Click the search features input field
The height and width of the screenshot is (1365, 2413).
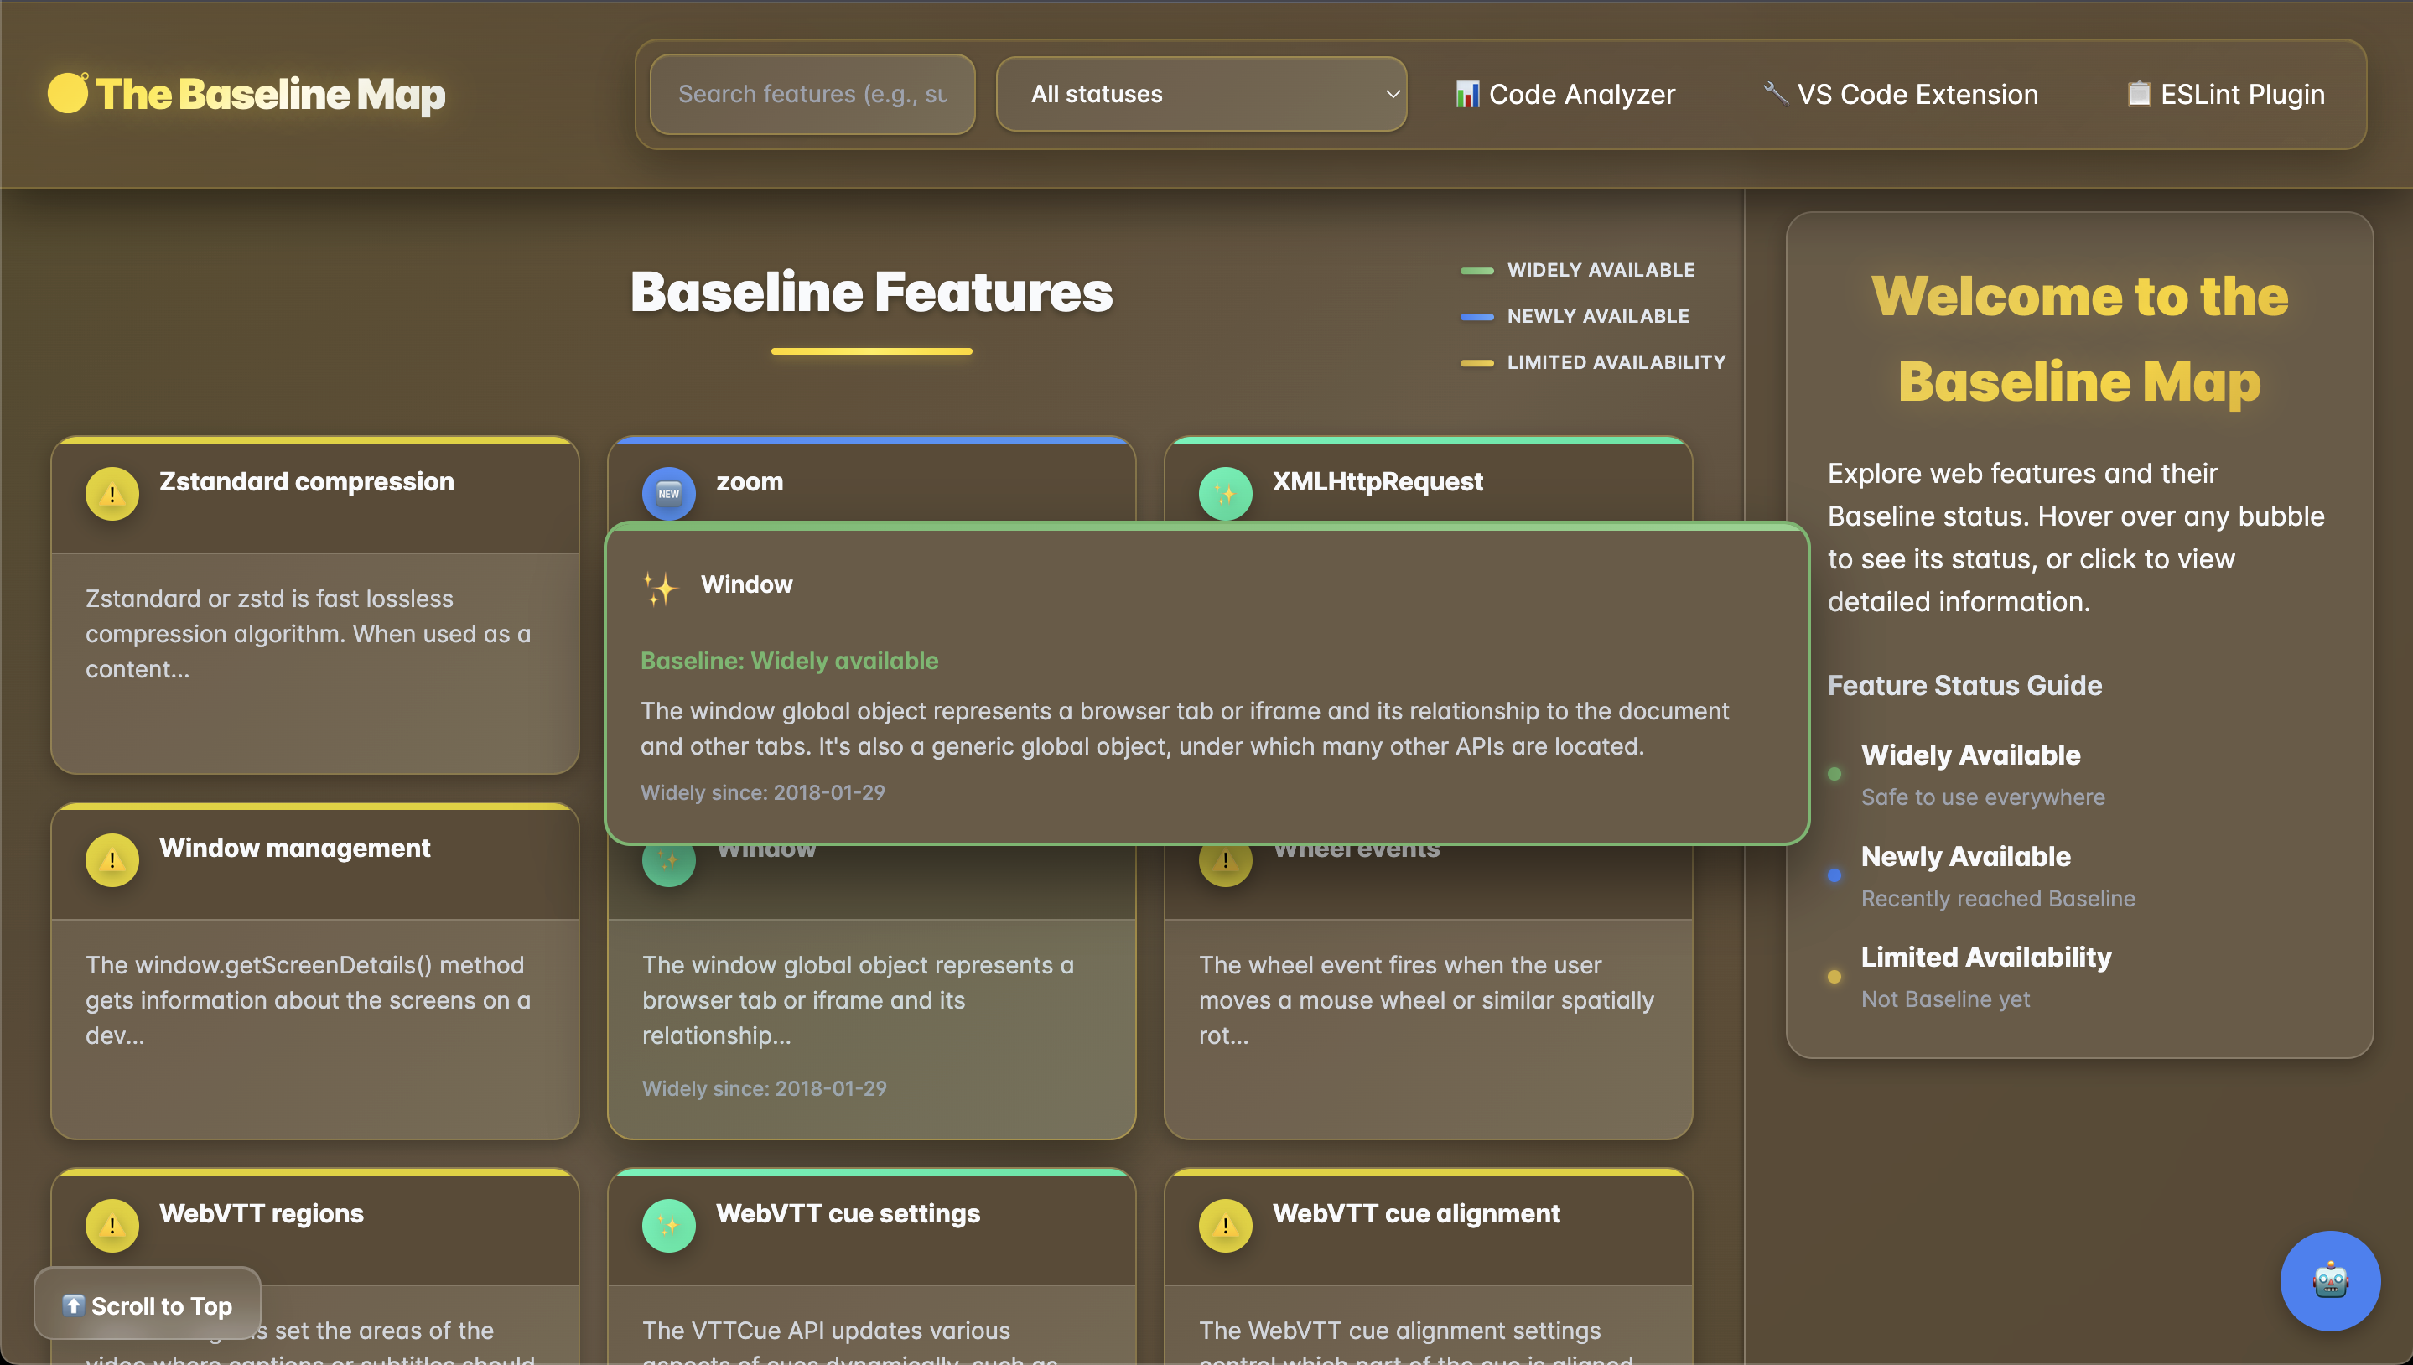pyautogui.click(x=812, y=94)
